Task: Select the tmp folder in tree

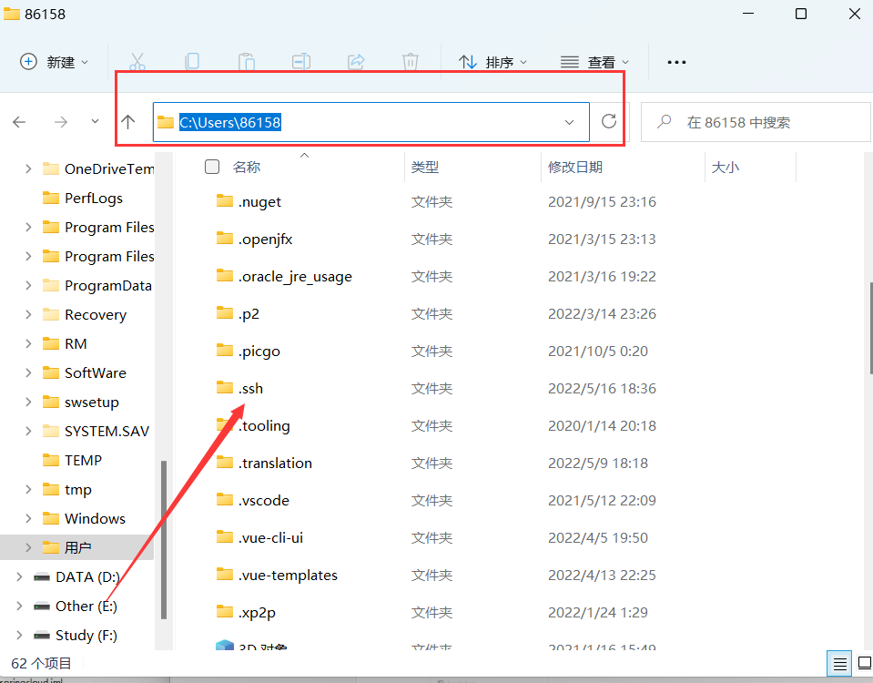Action: pos(66,490)
